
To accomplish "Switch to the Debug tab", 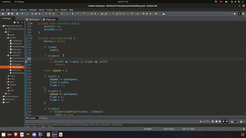I will click(x=43, y=118).
